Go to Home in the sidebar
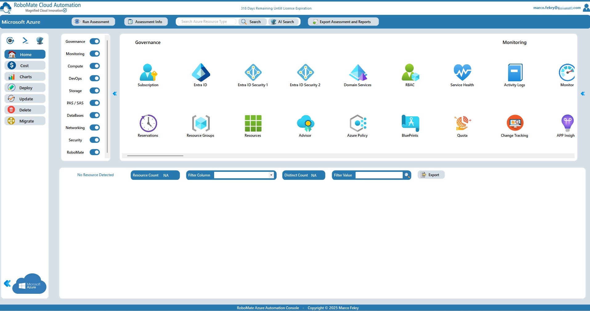This screenshot has width=590, height=311. (25, 55)
